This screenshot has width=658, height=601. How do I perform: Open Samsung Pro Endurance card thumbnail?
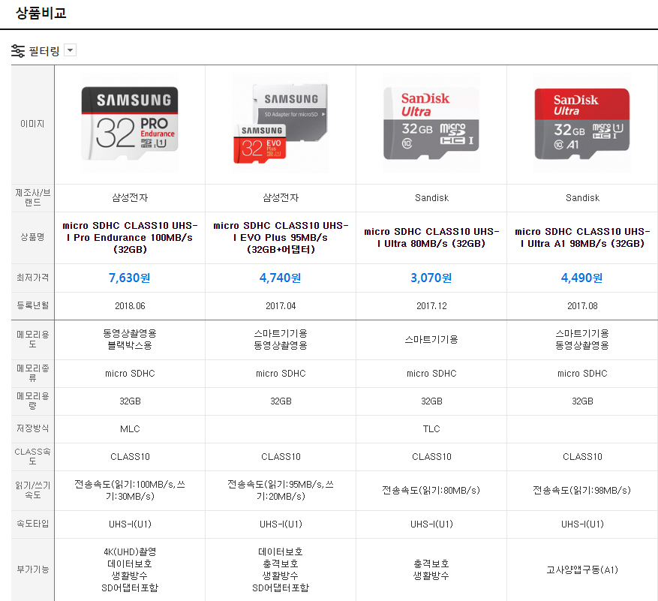tap(130, 123)
